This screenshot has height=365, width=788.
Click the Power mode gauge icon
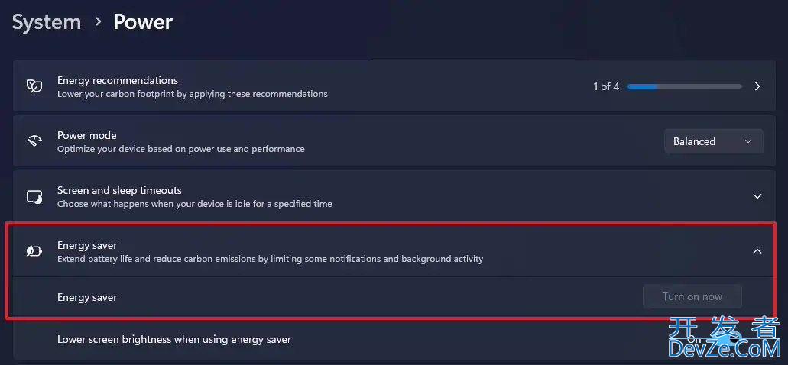(x=34, y=141)
